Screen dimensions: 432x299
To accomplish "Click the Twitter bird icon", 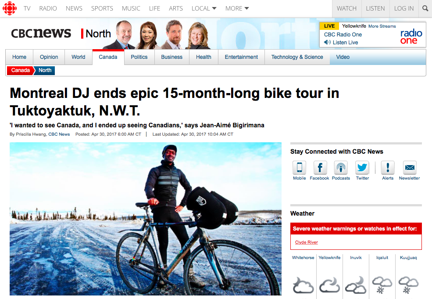I will tap(362, 167).
